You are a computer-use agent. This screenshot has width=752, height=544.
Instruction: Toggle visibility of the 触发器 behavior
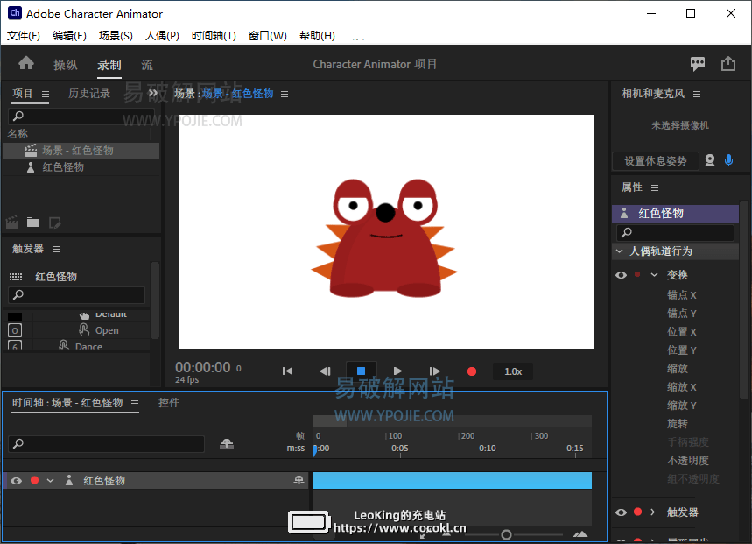pos(621,512)
